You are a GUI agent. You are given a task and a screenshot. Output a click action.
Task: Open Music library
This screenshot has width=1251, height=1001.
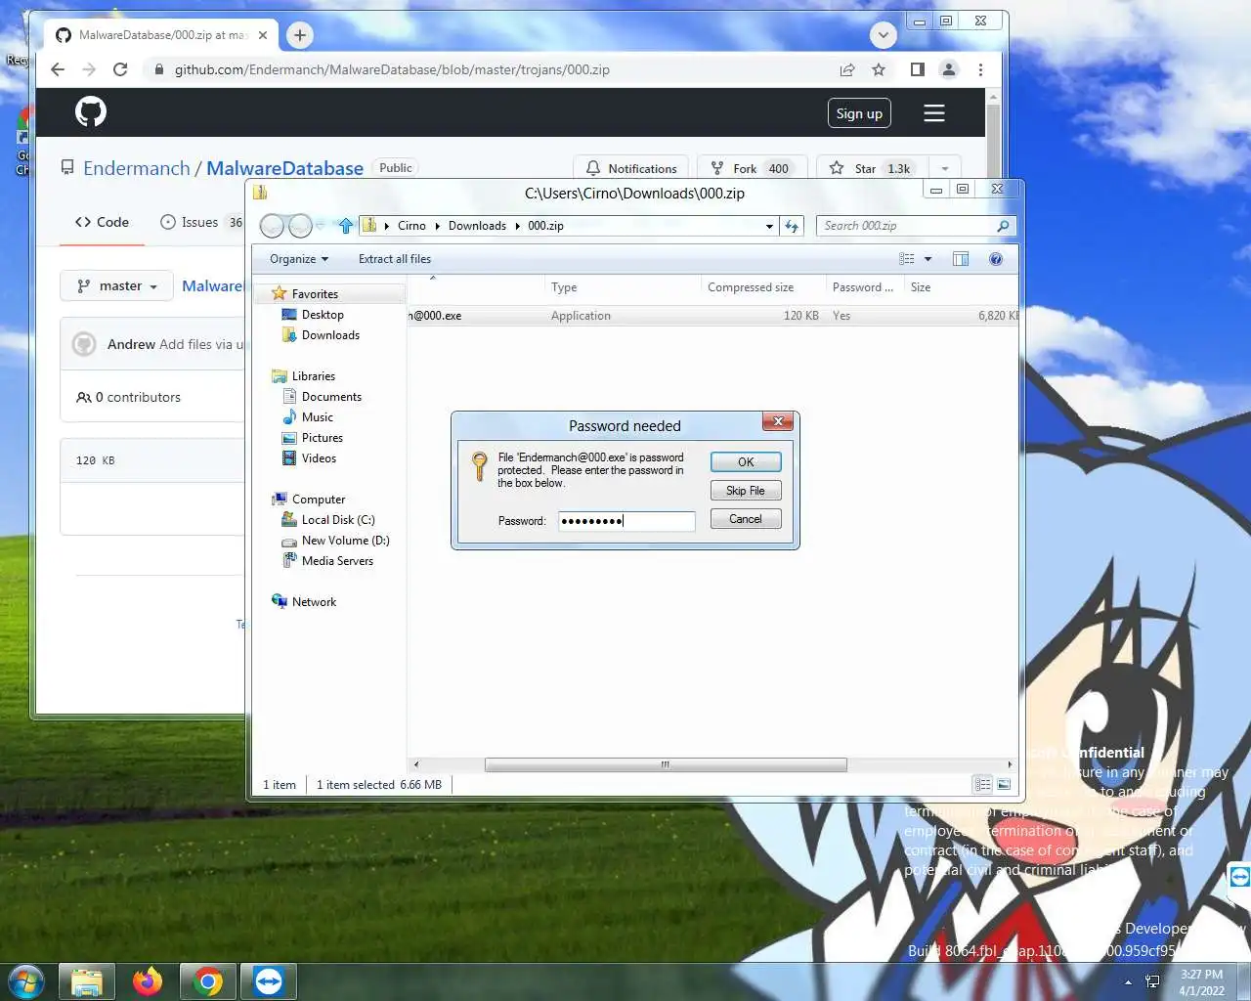coord(317,417)
